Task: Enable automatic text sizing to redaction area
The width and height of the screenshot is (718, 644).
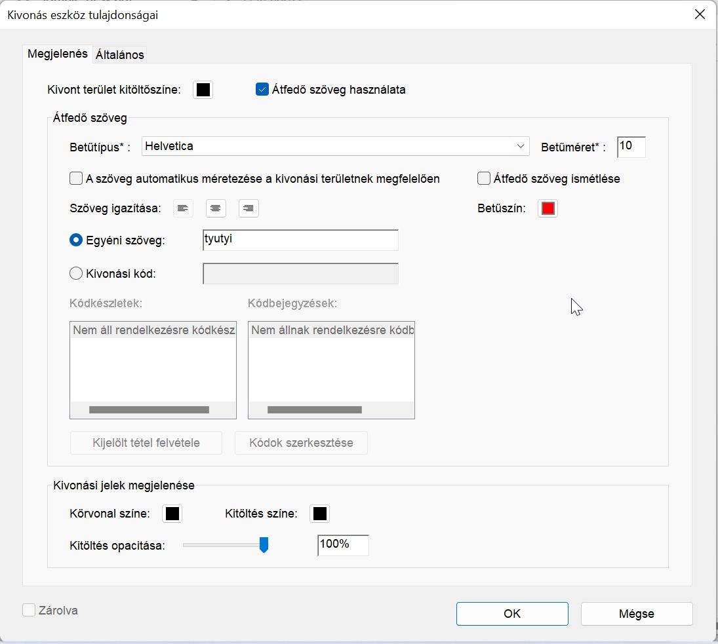Action: [76, 178]
